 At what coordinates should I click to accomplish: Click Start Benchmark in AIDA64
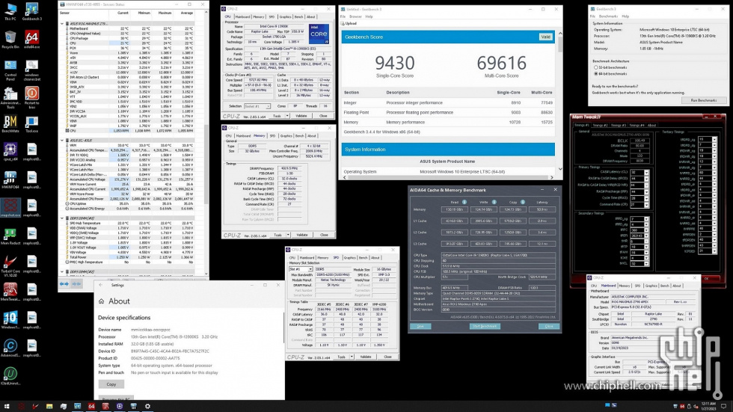point(485,326)
